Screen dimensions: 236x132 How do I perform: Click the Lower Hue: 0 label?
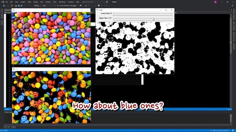[106, 14]
